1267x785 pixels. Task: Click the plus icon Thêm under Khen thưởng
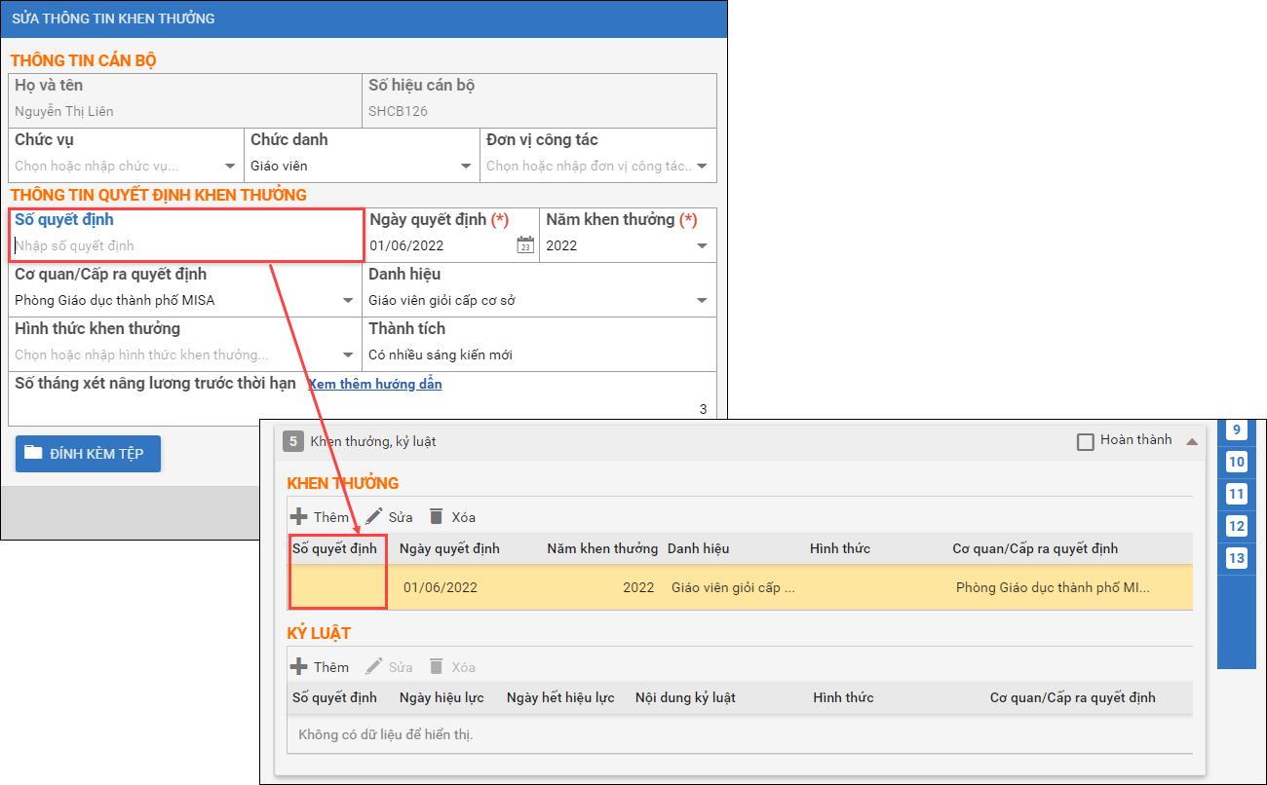[x=299, y=517]
